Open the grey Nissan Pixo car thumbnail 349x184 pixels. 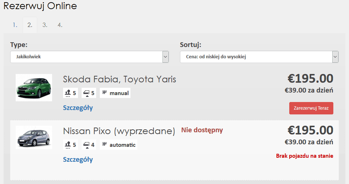click(x=34, y=137)
